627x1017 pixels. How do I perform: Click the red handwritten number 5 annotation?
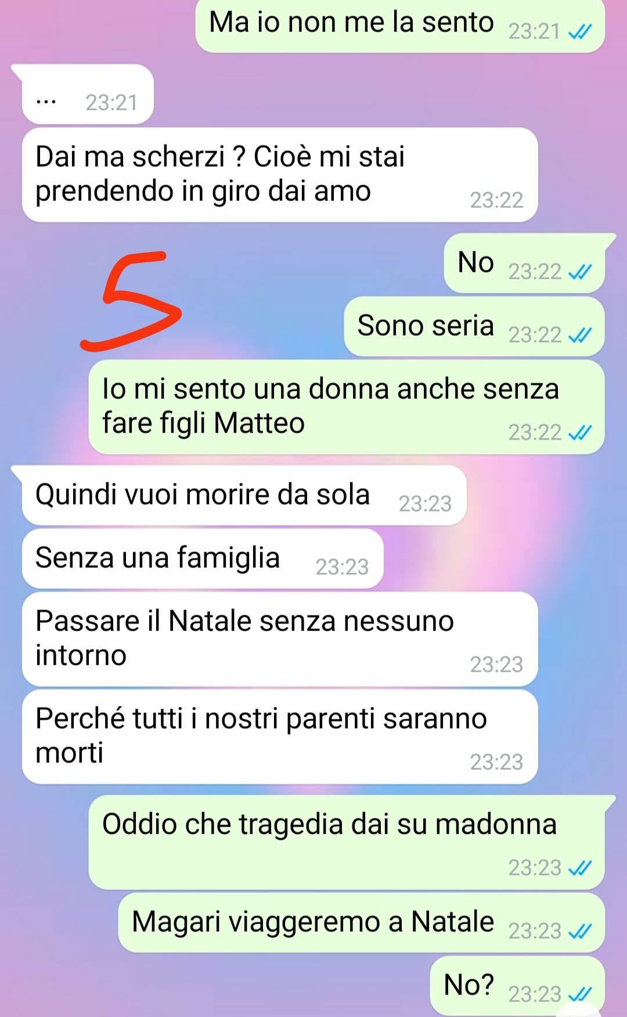pos(131,301)
